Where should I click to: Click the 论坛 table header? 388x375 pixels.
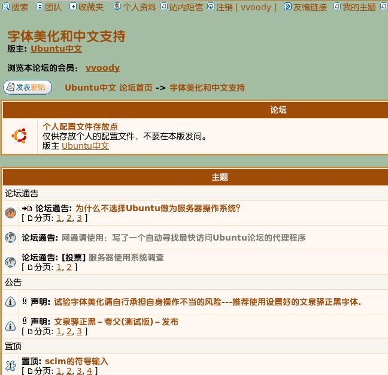tap(278, 110)
